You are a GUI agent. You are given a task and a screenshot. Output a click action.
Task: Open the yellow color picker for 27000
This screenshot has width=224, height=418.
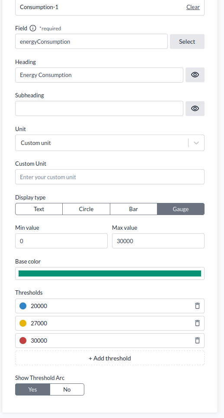[23, 323]
